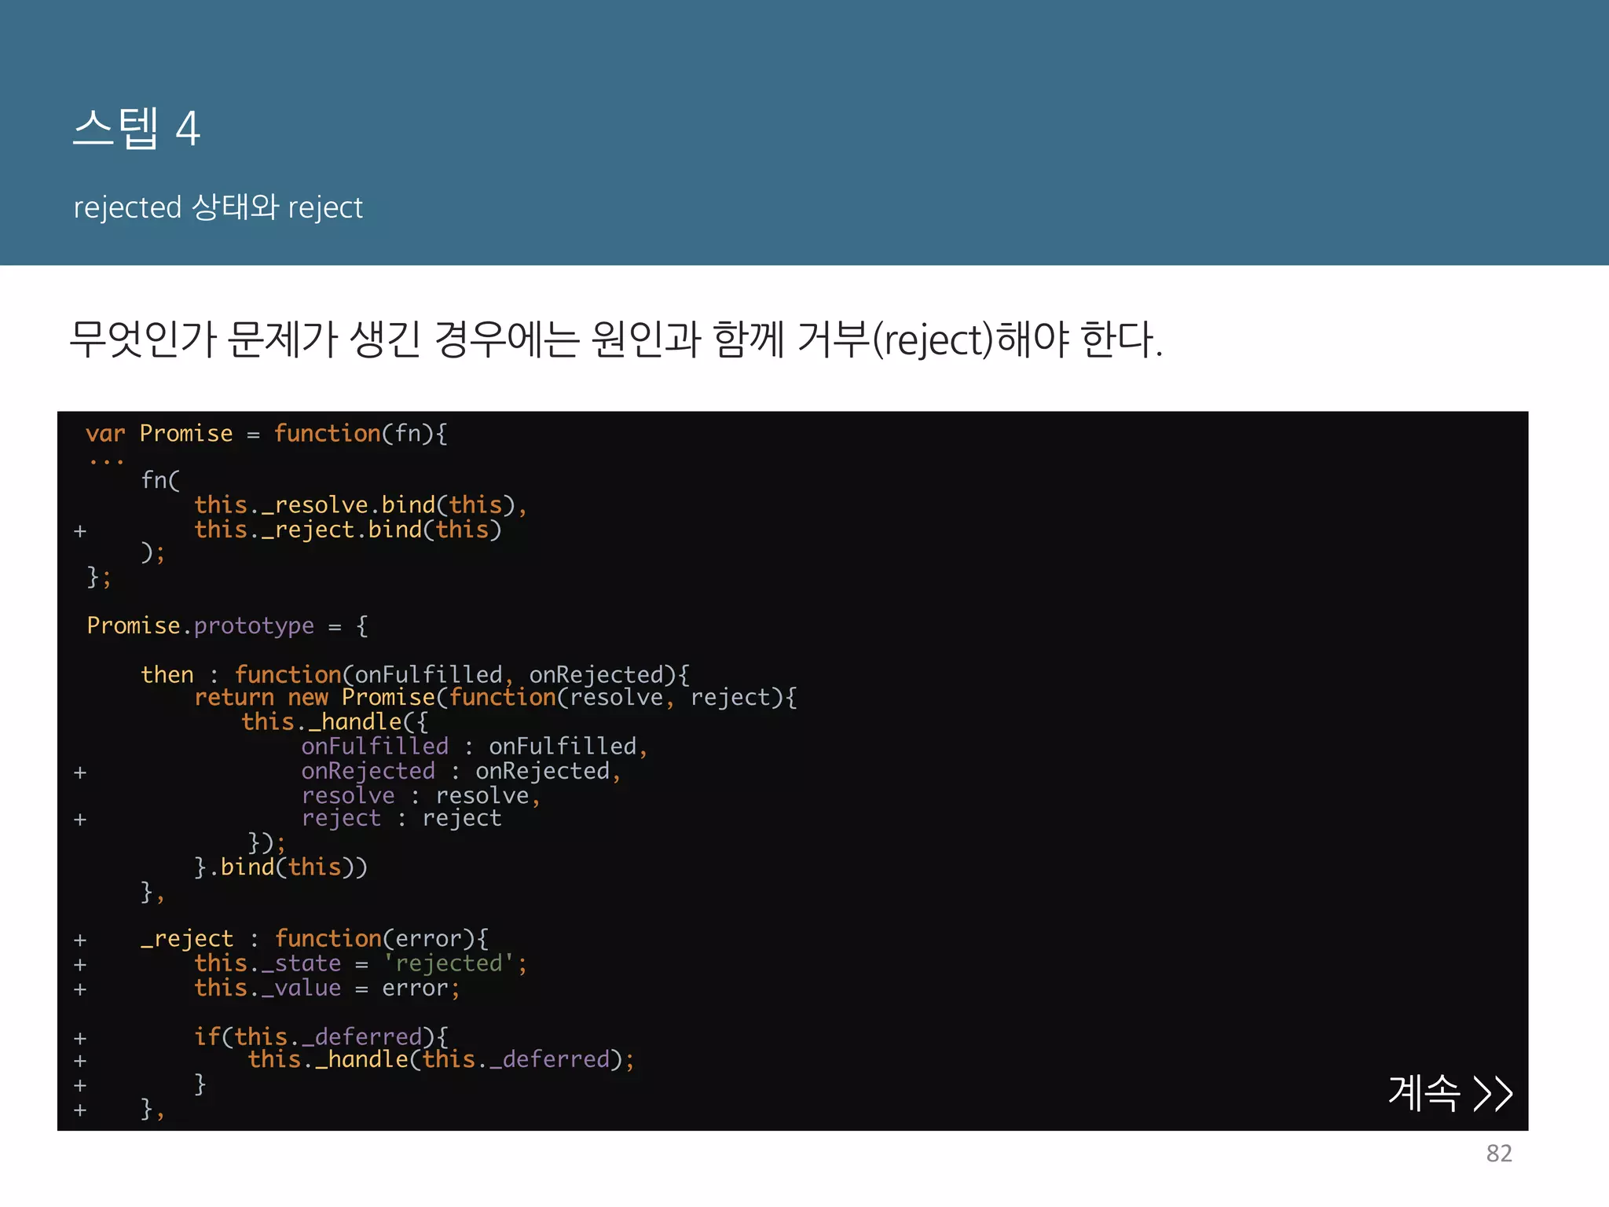Click the Korean sentence about reject
The image size is (1609, 1207).
[x=615, y=339]
